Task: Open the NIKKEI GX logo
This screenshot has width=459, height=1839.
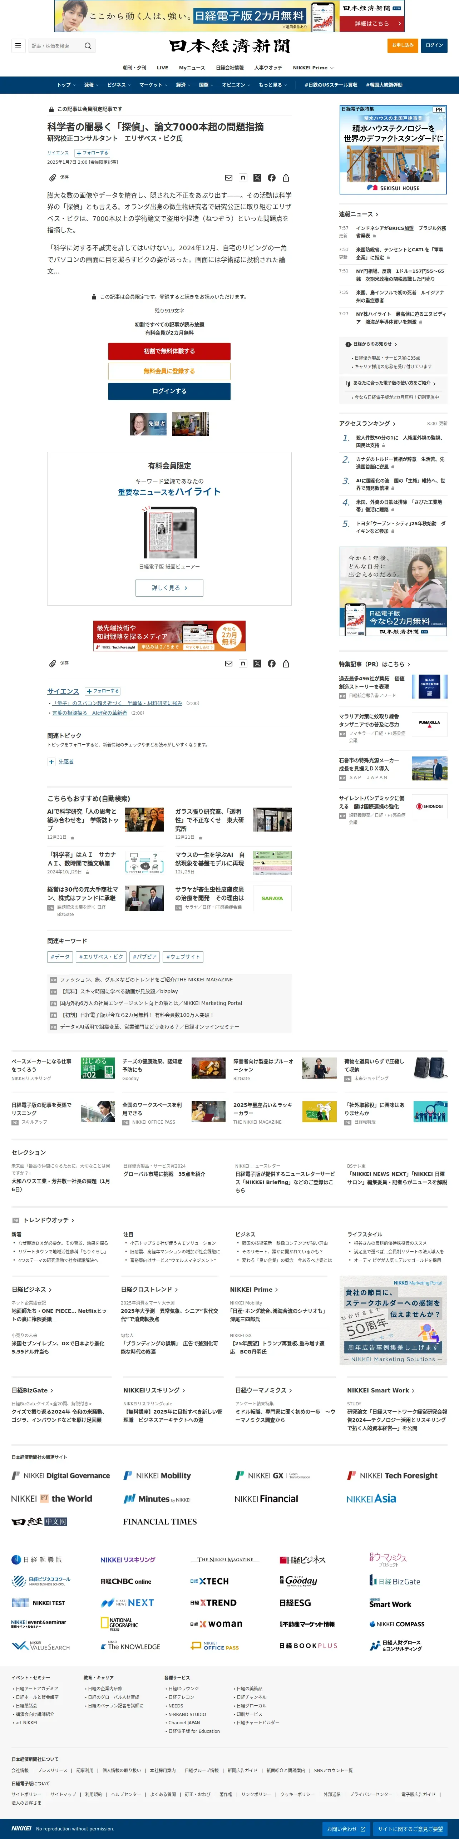Action: click(273, 1476)
